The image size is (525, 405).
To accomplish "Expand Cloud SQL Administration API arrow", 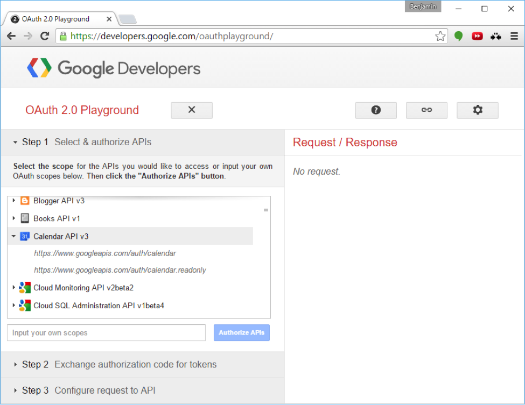I will 13,305.
